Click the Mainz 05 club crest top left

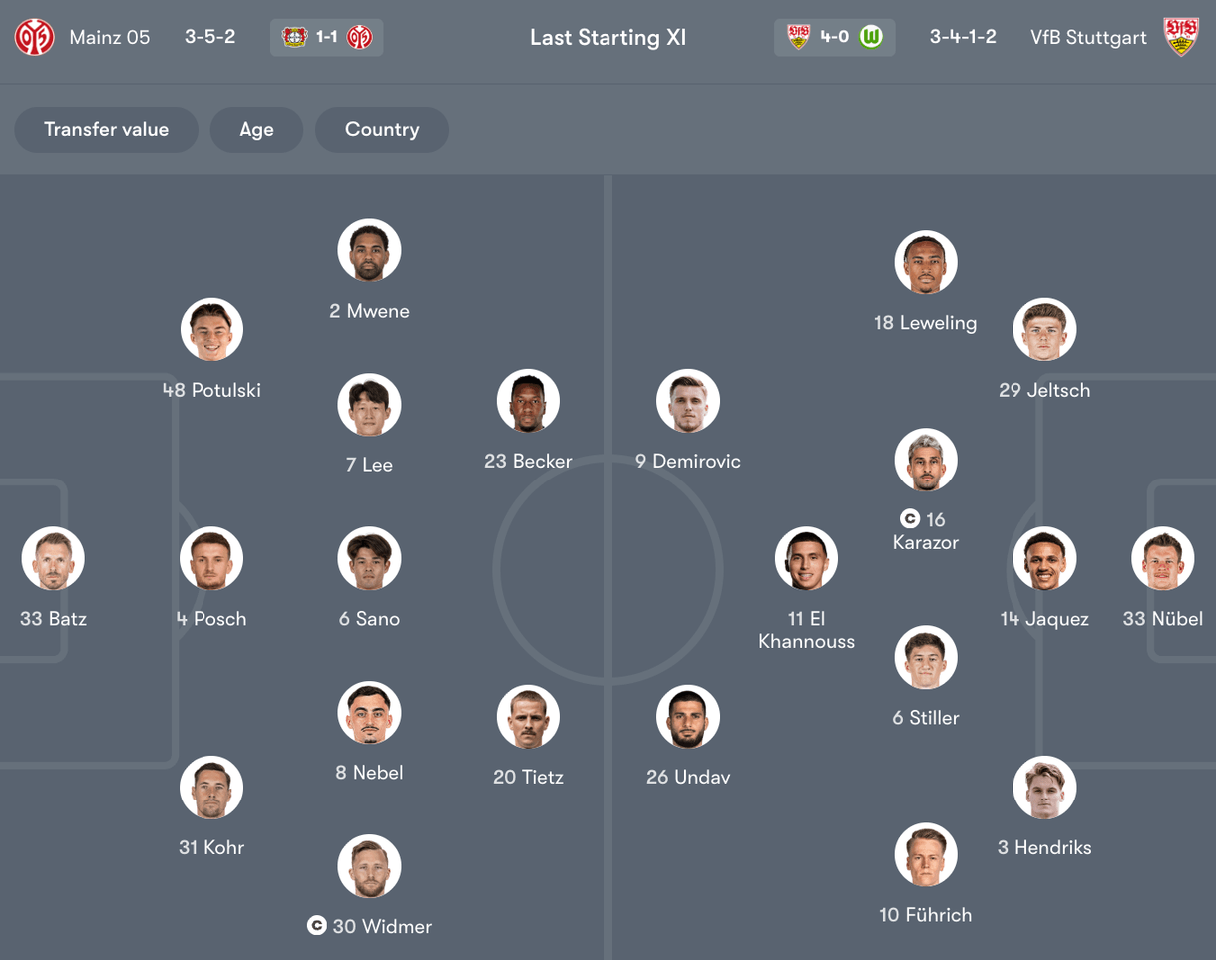tap(34, 37)
